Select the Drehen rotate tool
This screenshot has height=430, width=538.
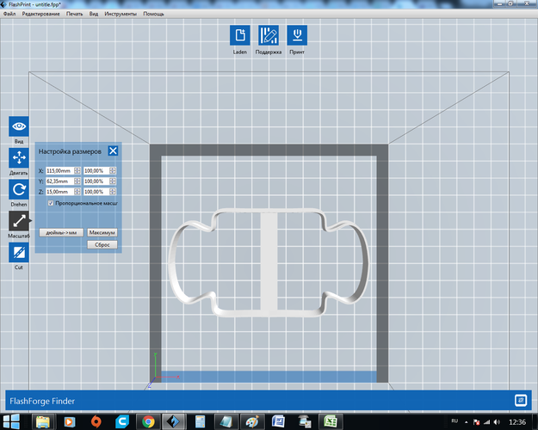pos(19,189)
